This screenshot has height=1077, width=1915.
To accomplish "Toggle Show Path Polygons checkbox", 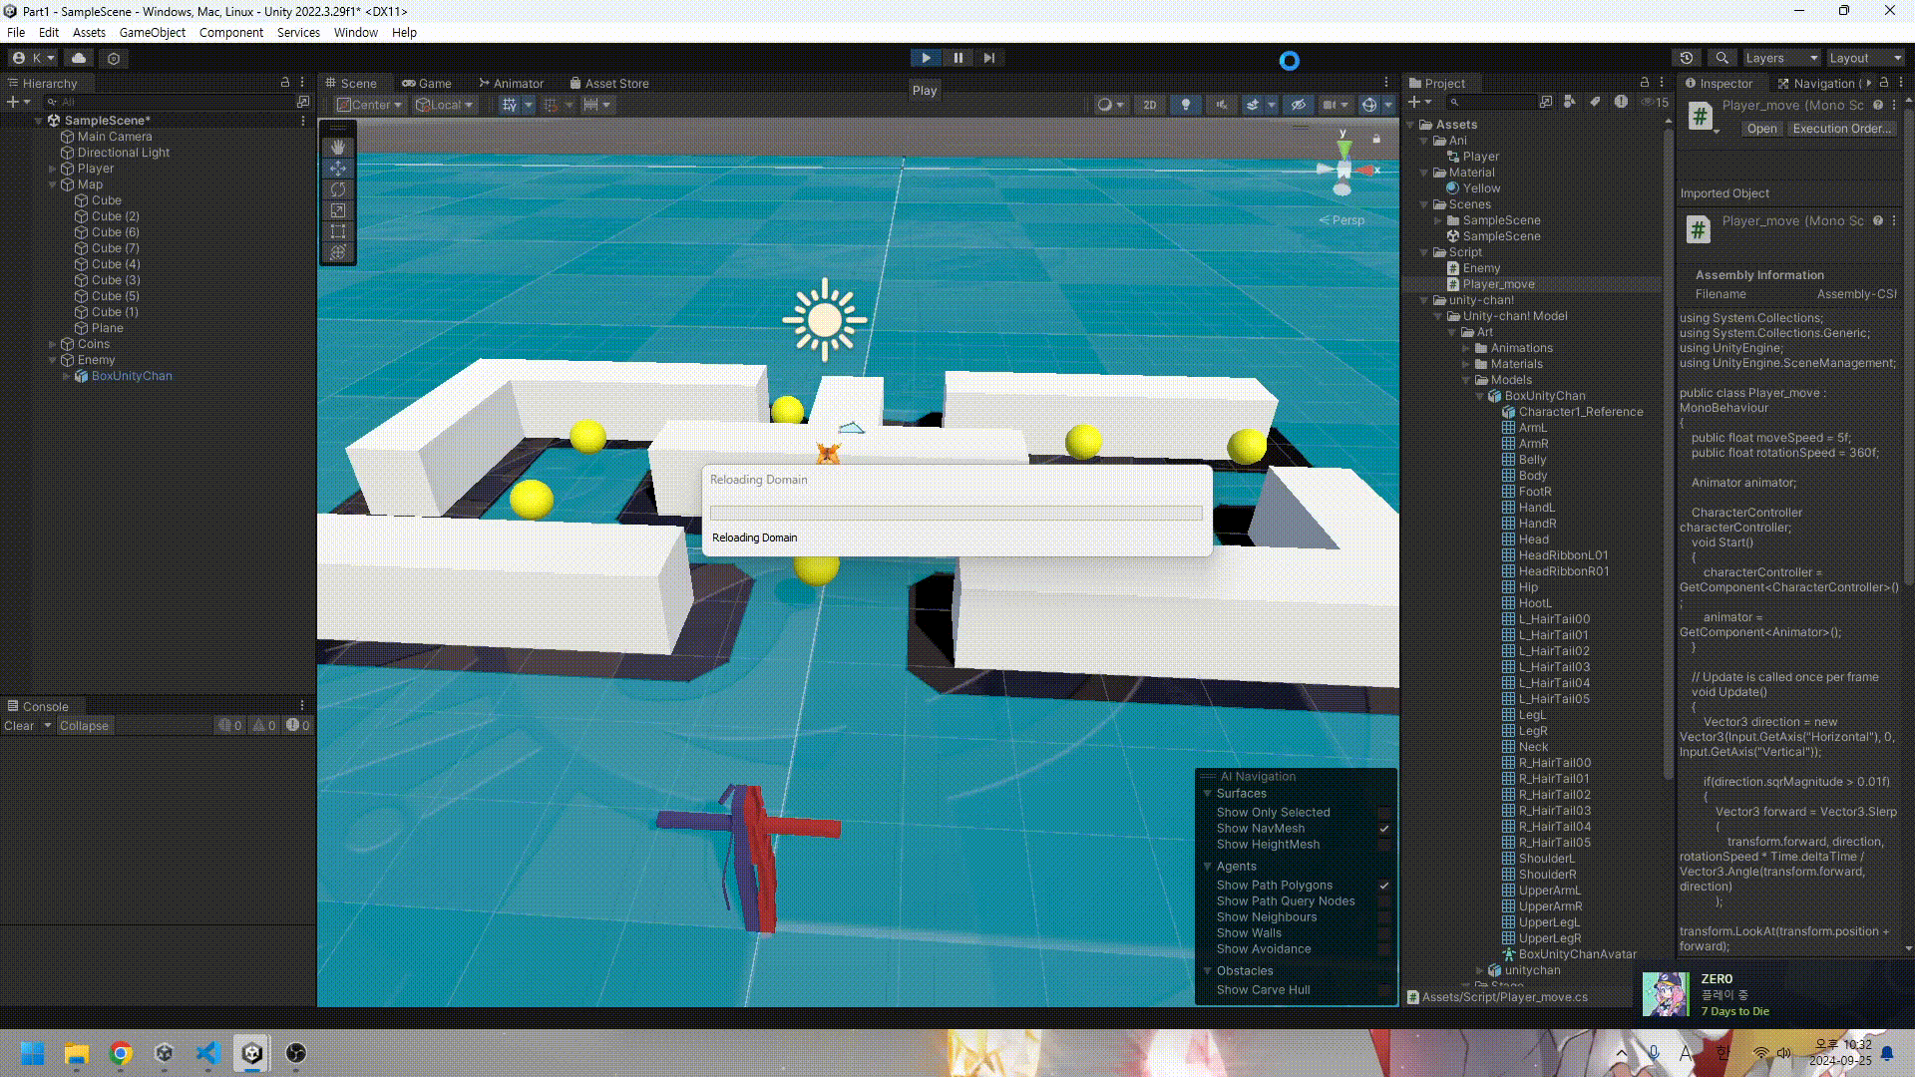I will click(x=1384, y=886).
